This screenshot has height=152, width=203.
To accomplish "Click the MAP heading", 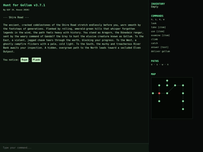I will coord(153,74).
